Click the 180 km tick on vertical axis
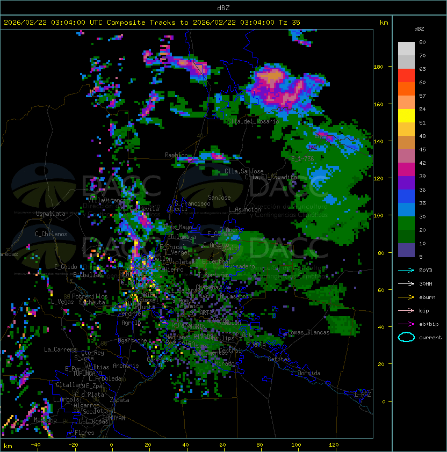 (x=378, y=67)
